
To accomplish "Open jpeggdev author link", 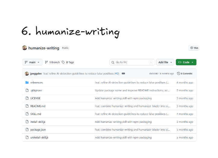I will tap(36, 73).
